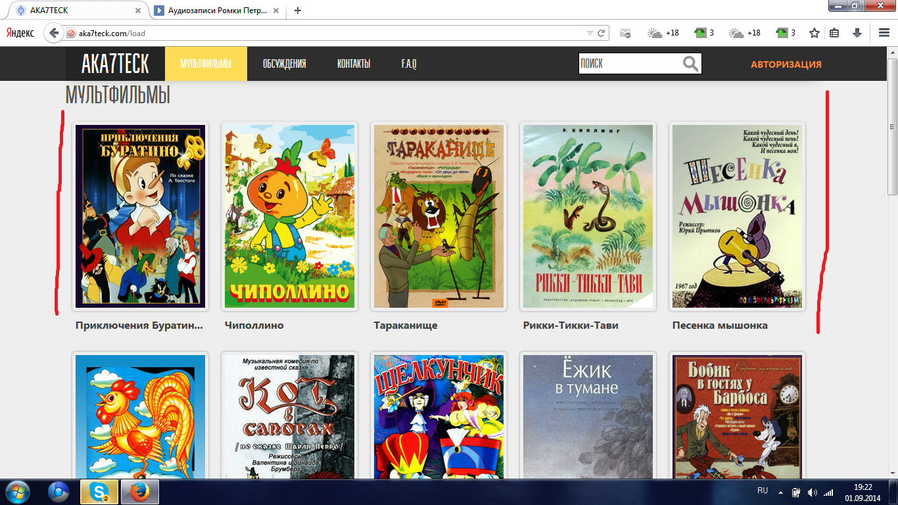898x505 pixels.
Task: Open the Чиполлино cartoon poster
Action: pos(289,216)
